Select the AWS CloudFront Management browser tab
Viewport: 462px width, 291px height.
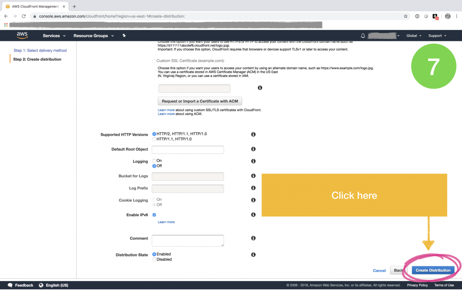coord(35,6)
